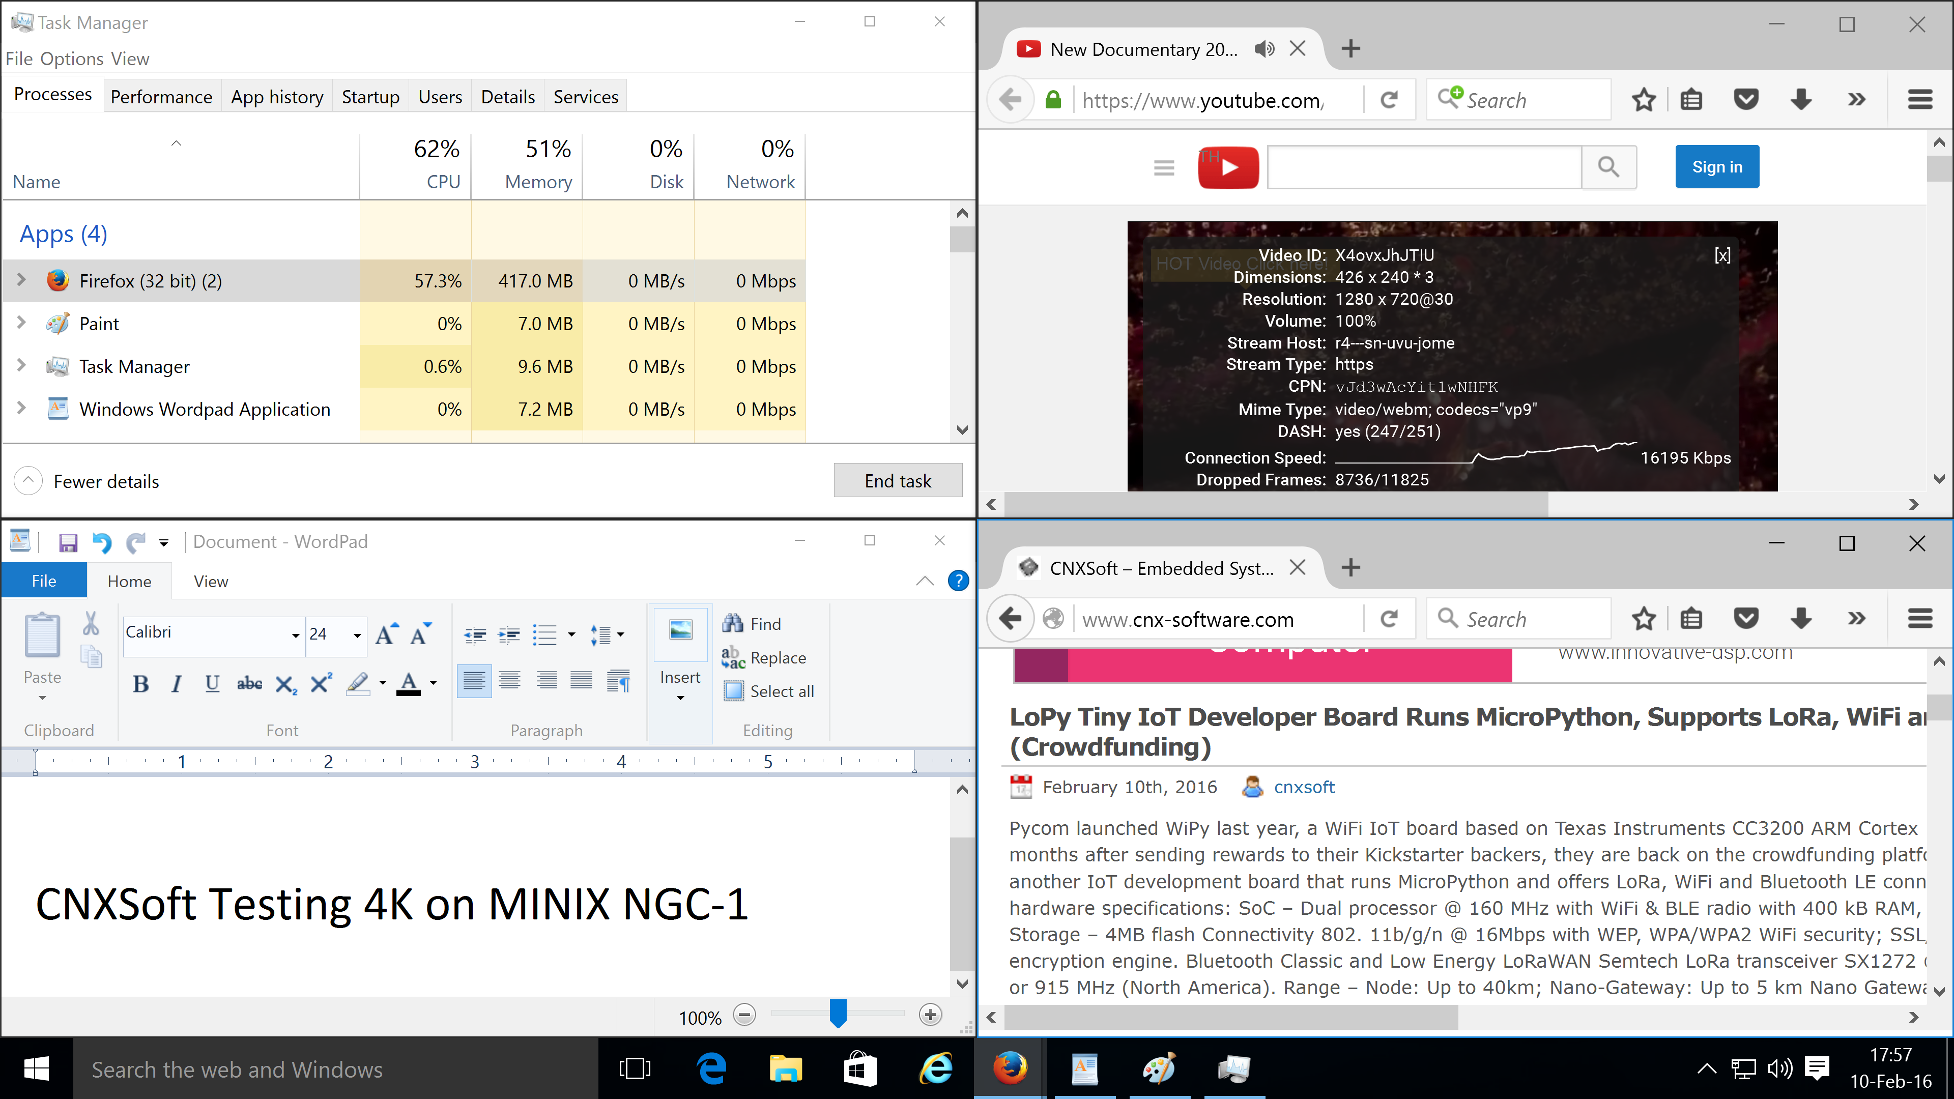Click the Grow font icon

click(x=387, y=634)
